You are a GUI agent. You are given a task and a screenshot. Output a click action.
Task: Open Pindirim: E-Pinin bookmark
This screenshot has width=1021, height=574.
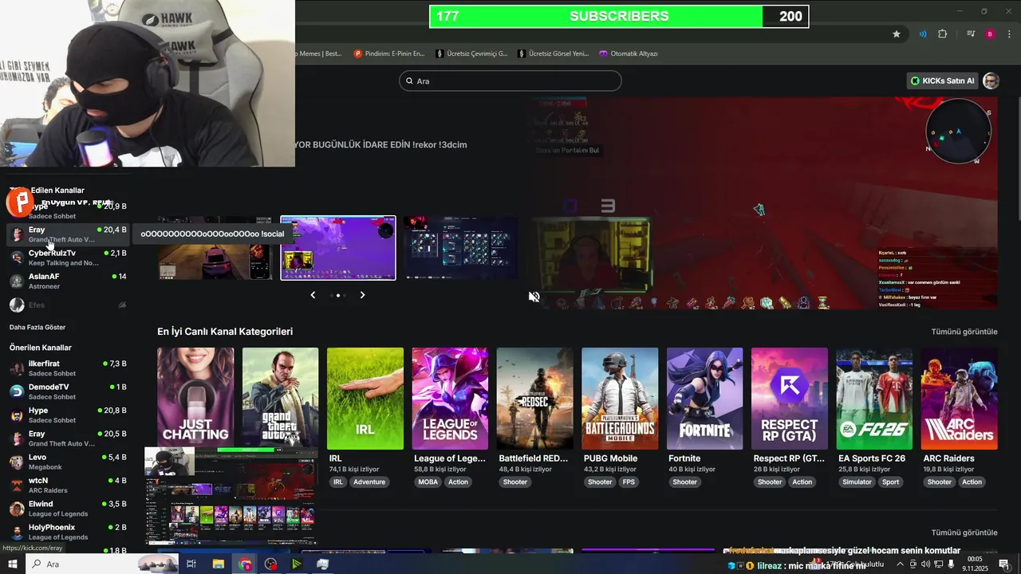(388, 53)
